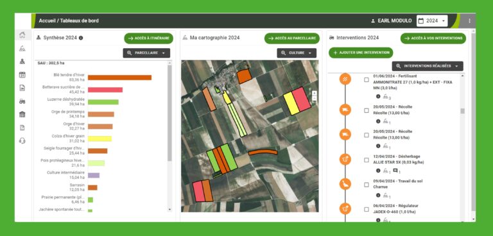The image size is (493, 236).
Task: Open the comment icon under the Désherbage intervention
Action: coord(395,171)
